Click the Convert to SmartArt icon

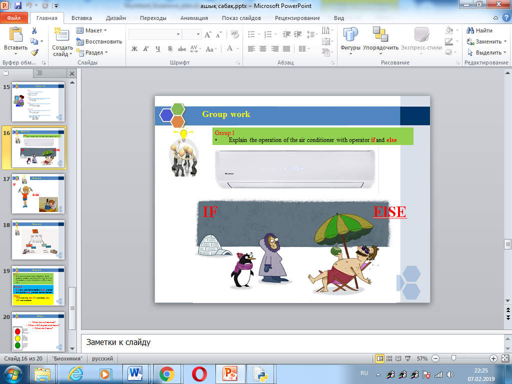(x=327, y=52)
